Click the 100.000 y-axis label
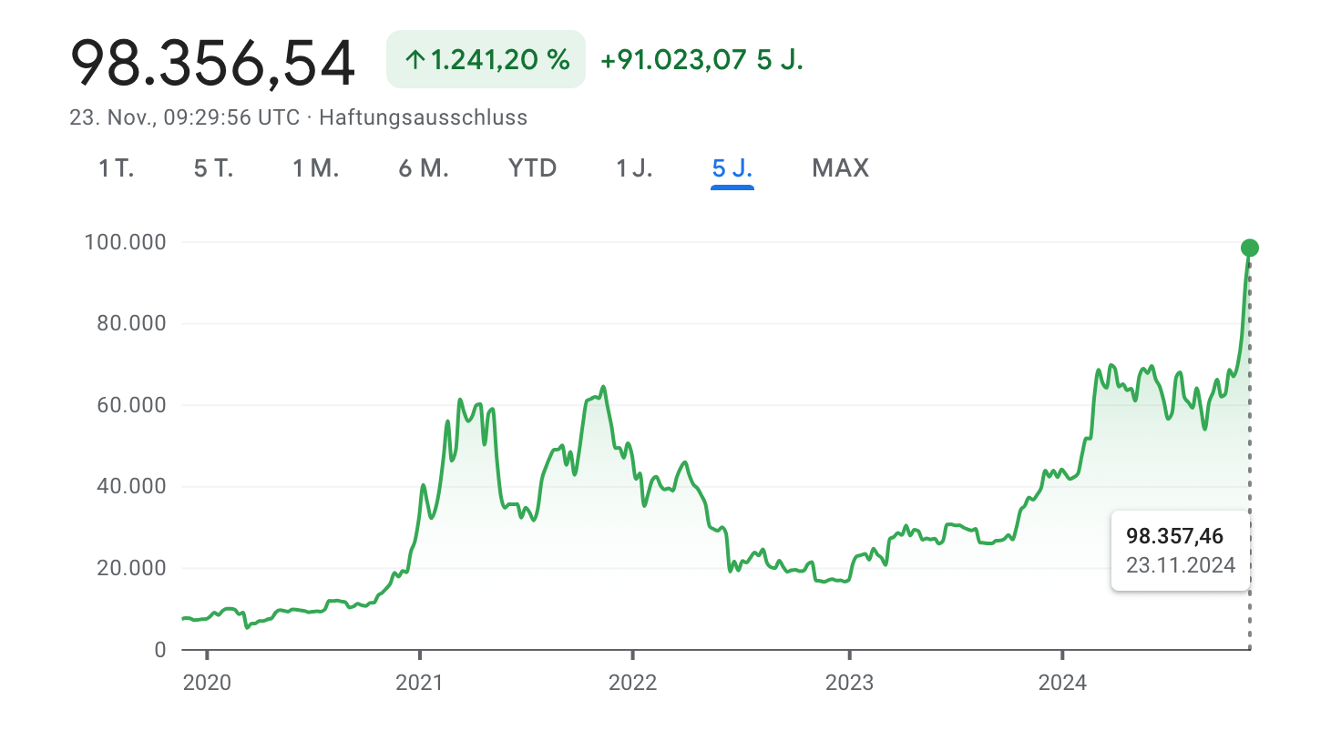This screenshot has height=730, width=1341. (124, 242)
